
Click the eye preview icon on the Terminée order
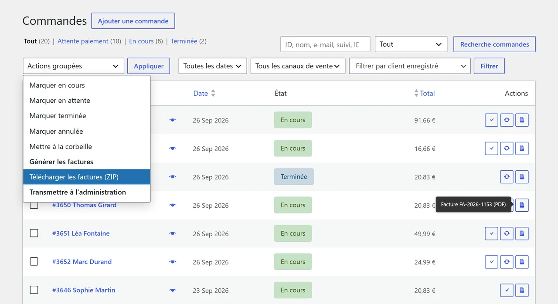pos(173,177)
